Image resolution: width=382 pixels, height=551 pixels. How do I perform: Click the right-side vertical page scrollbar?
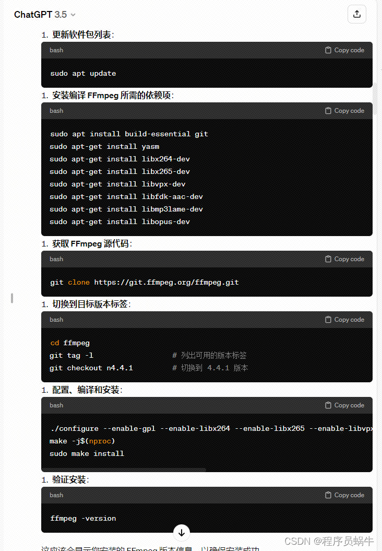375,98
